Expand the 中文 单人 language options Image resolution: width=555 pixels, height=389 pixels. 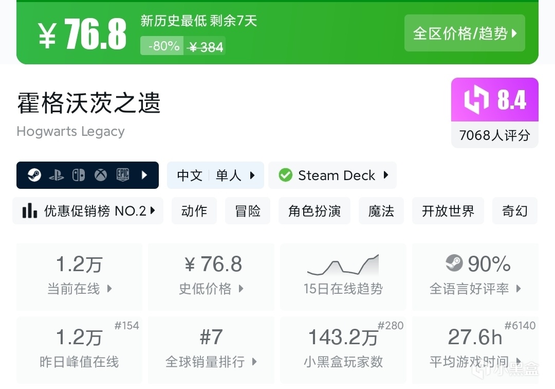[215, 175]
